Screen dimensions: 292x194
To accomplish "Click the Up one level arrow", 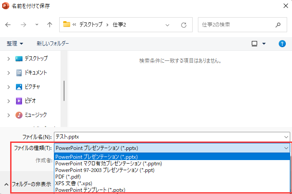I will pos(50,25).
